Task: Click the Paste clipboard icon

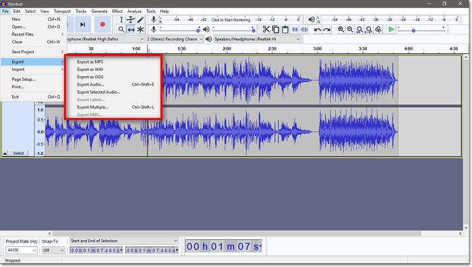Action: 285,29
